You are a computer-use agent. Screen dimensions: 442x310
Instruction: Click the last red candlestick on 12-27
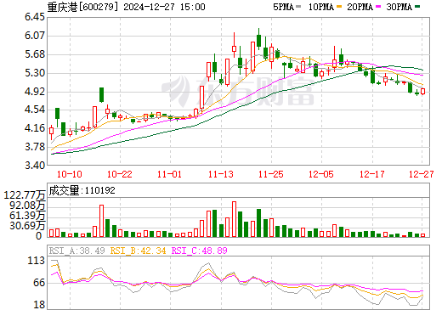click(x=423, y=91)
